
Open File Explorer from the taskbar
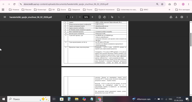(x=77, y=99)
